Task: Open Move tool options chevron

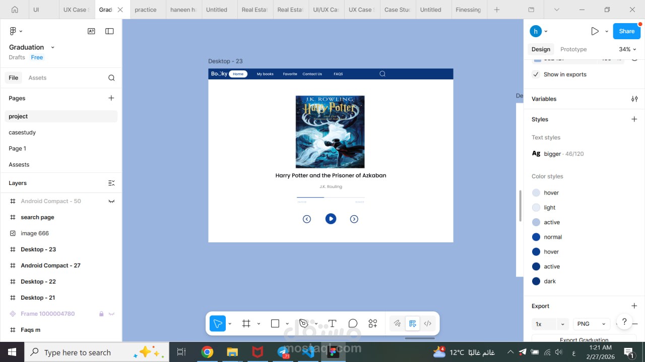Action: 230,324
